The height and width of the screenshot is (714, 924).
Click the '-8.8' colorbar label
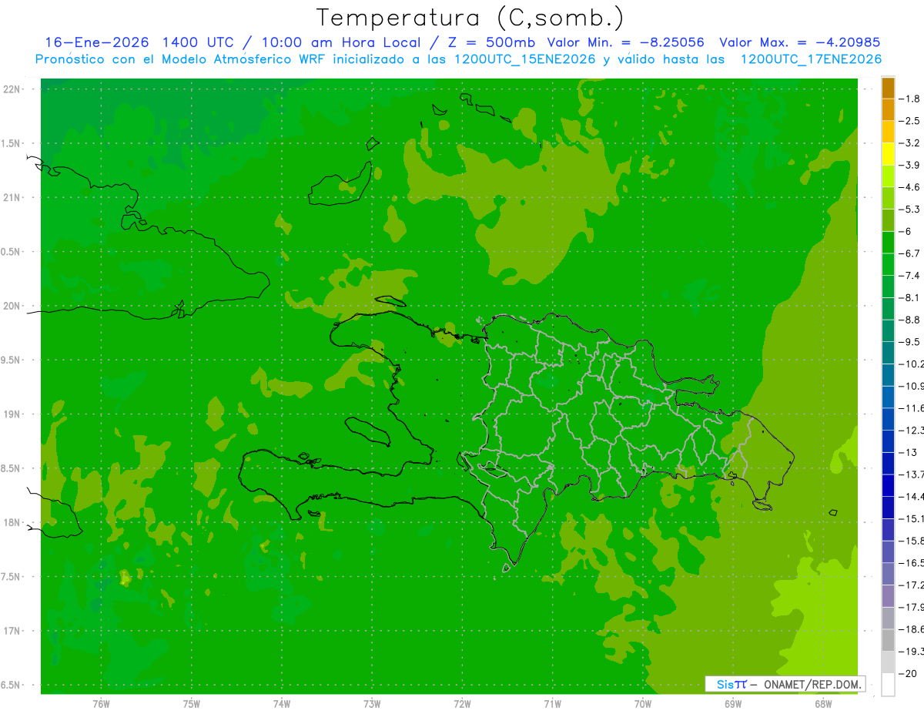(x=909, y=320)
